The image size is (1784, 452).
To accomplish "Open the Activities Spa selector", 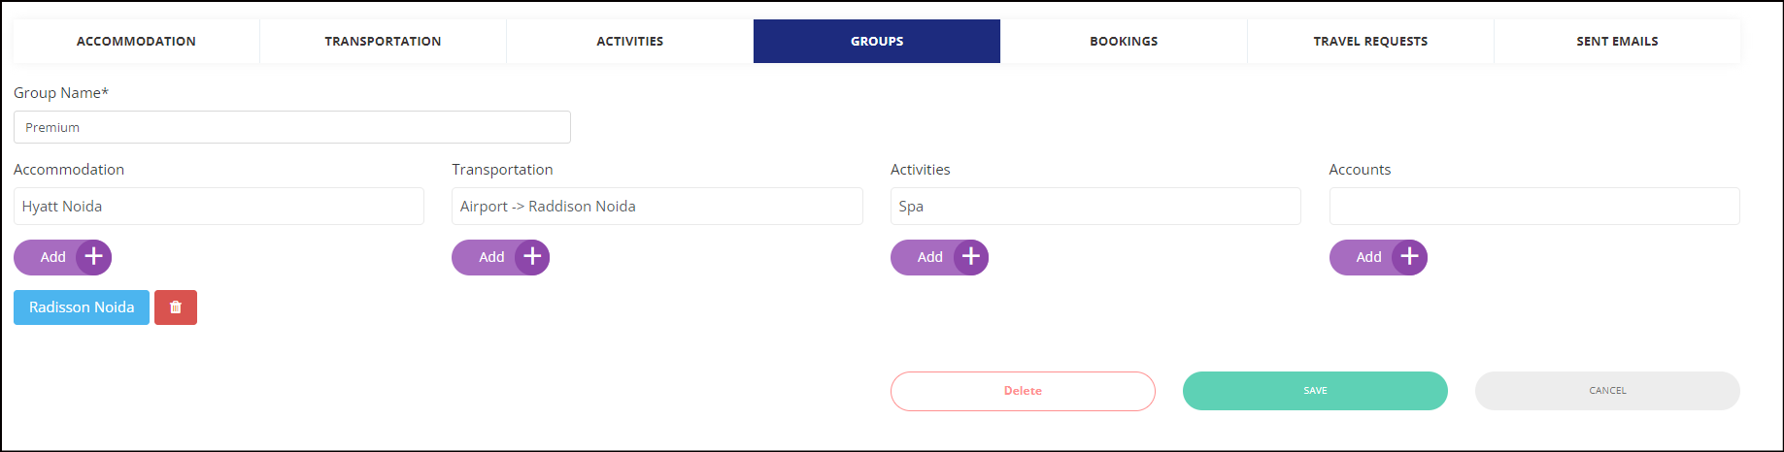I will [x=1095, y=206].
